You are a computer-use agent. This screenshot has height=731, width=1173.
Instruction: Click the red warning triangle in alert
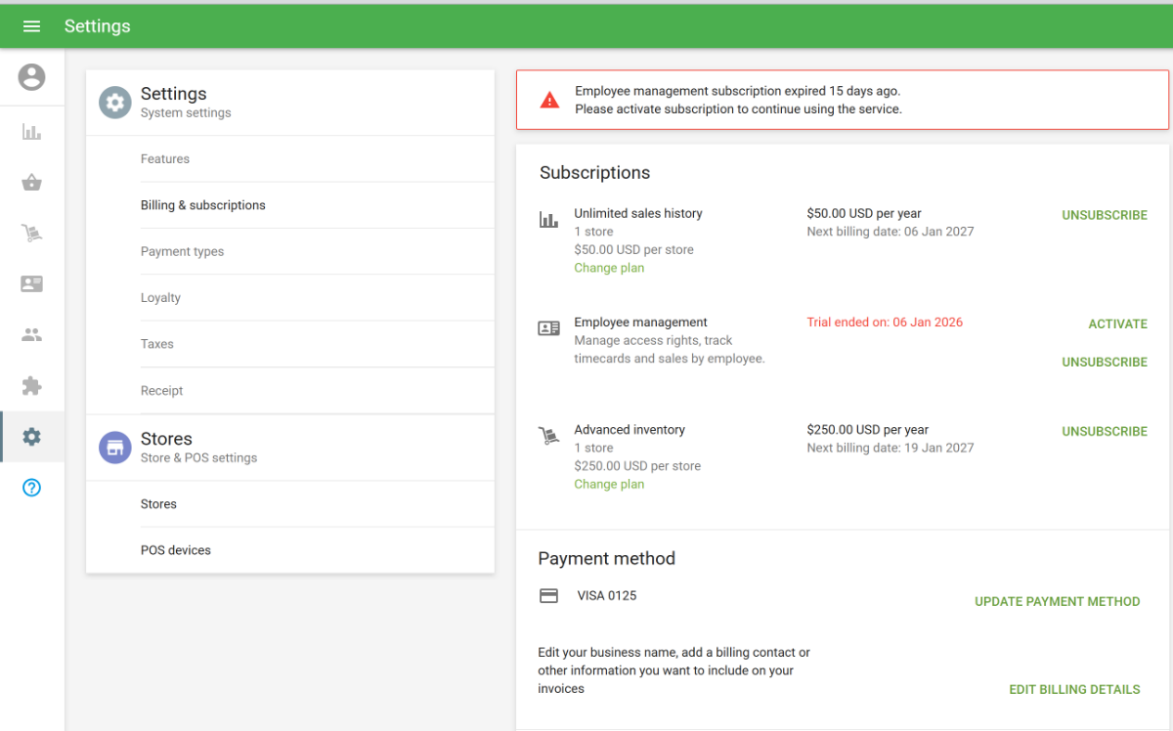tap(550, 100)
